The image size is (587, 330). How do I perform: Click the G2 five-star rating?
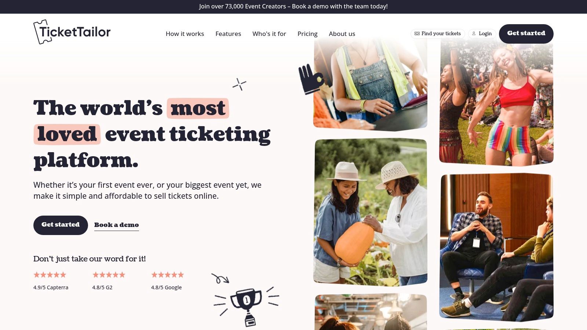click(109, 275)
